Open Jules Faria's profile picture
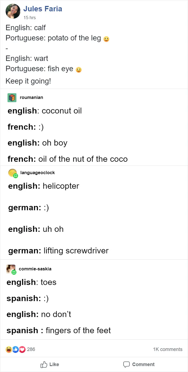The height and width of the screenshot is (372, 188). click(x=13, y=11)
